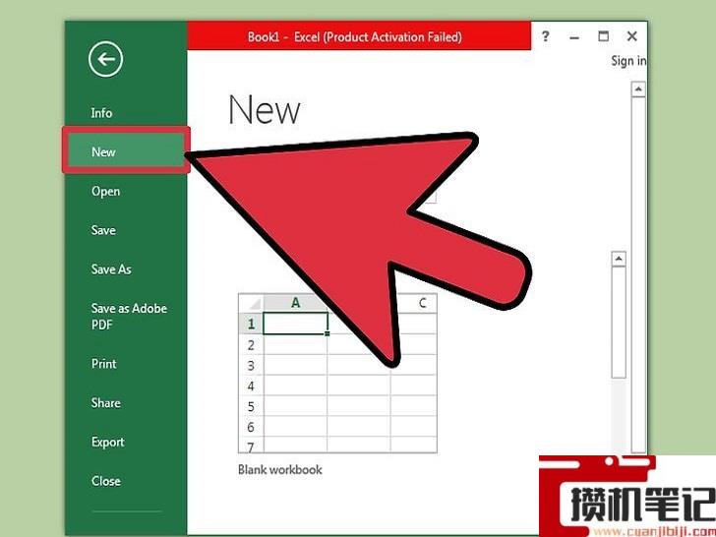The image size is (716, 537).
Task: Click the Sign in link
Action: point(628,61)
